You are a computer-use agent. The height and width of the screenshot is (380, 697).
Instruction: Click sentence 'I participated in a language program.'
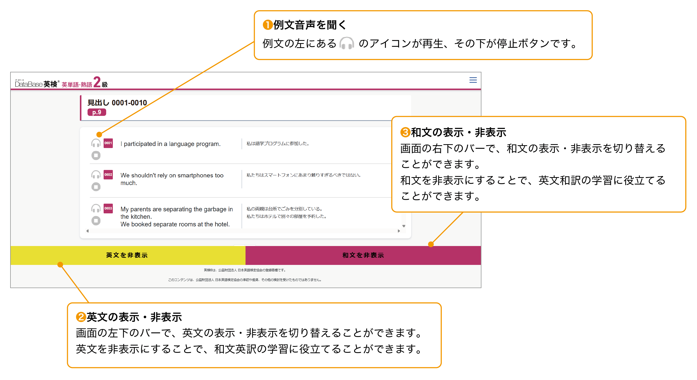(x=170, y=144)
